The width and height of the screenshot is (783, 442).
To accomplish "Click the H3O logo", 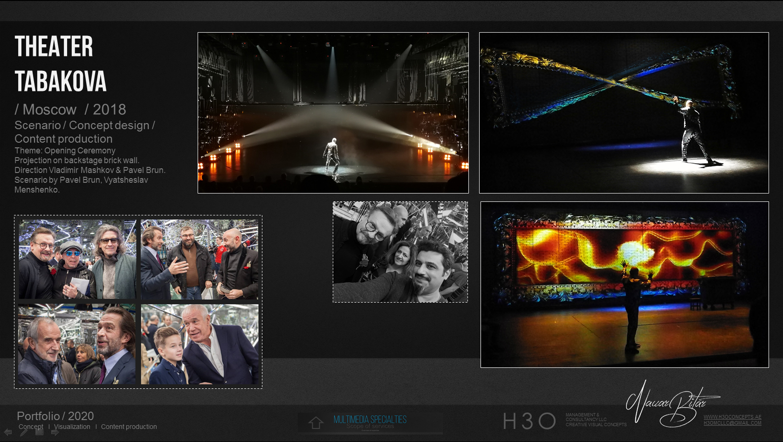I will (529, 421).
